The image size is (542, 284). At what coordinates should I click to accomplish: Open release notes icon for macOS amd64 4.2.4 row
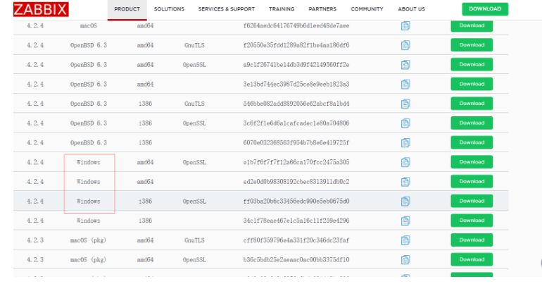tap(405, 25)
